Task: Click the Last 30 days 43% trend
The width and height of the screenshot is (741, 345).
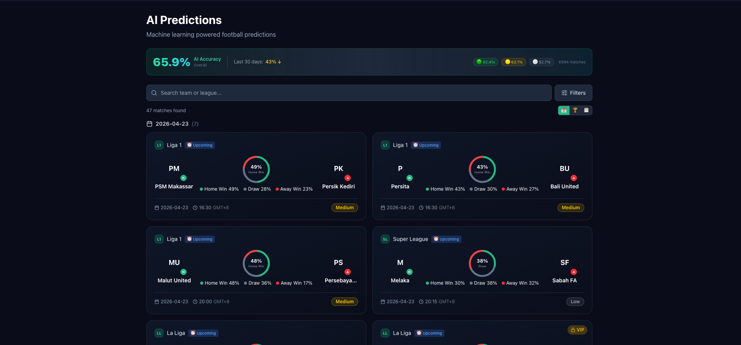Action: point(257,62)
